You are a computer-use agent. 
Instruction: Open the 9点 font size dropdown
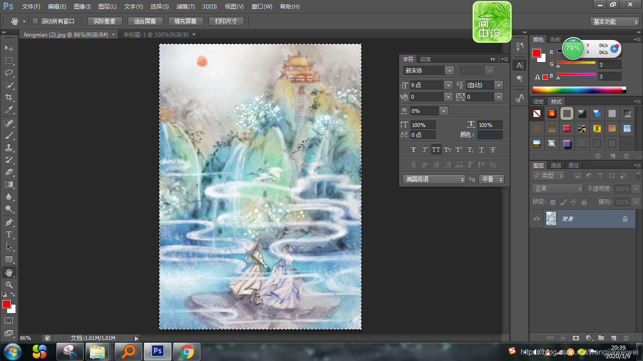pyautogui.click(x=448, y=85)
